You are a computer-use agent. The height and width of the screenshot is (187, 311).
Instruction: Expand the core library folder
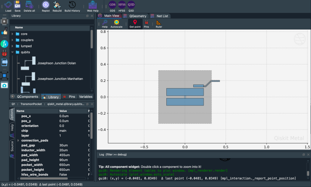[x=12, y=34]
